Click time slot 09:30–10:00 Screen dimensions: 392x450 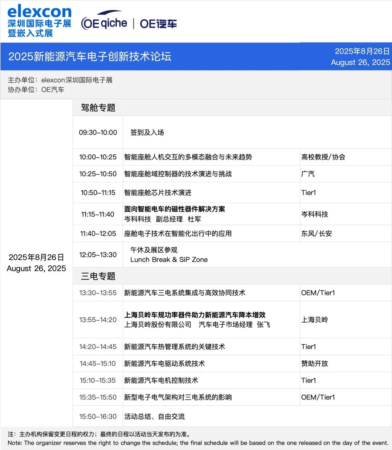coord(98,133)
